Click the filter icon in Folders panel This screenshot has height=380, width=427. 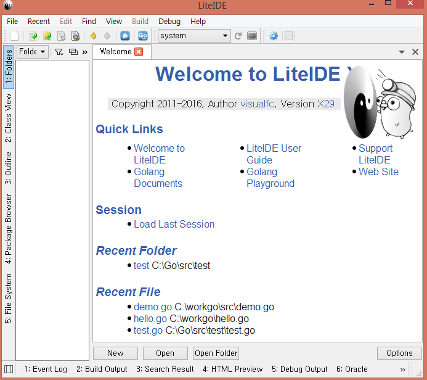tap(59, 52)
